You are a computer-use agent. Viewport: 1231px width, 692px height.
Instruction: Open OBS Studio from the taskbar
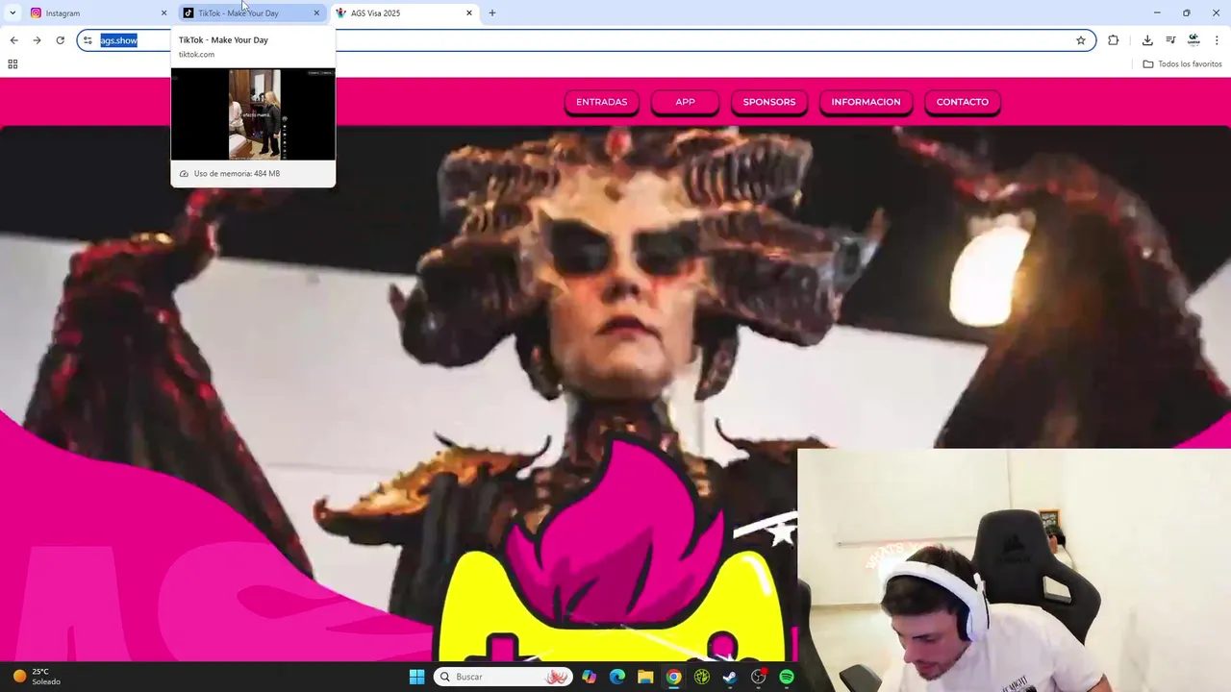(x=759, y=677)
